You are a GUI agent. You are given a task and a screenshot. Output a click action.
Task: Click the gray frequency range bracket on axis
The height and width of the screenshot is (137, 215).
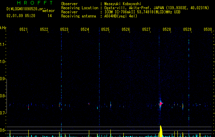[x=6, y=96]
